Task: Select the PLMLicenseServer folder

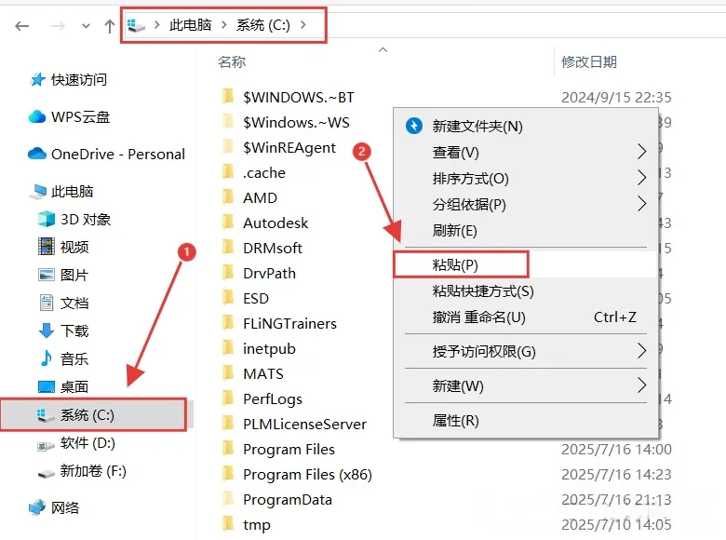Action: [304, 425]
